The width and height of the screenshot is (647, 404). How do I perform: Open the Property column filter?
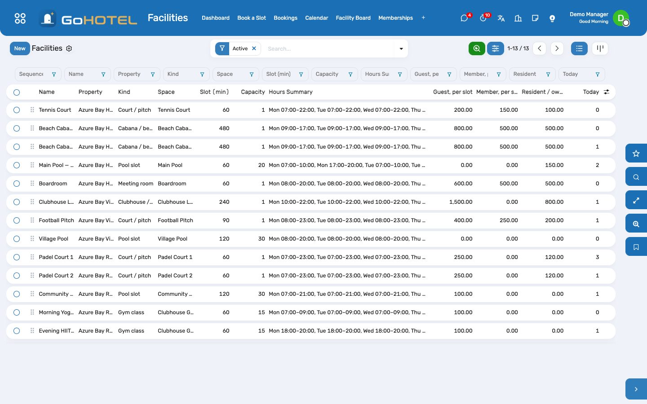pos(153,75)
